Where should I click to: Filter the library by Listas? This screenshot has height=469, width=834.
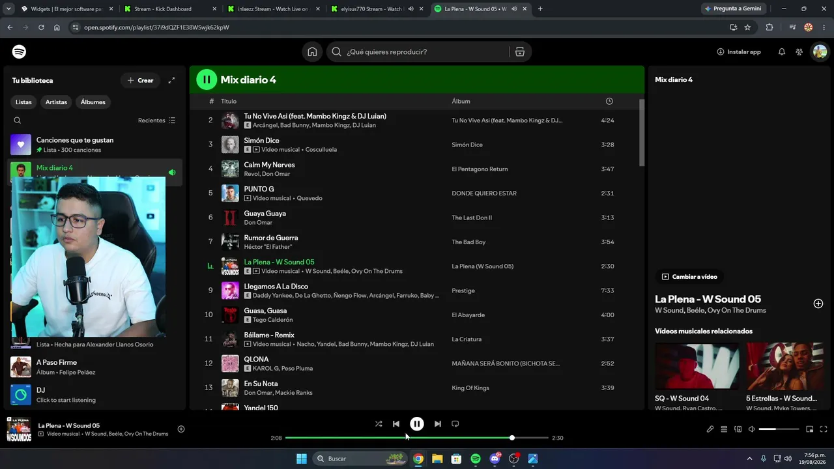pos(23,102)
